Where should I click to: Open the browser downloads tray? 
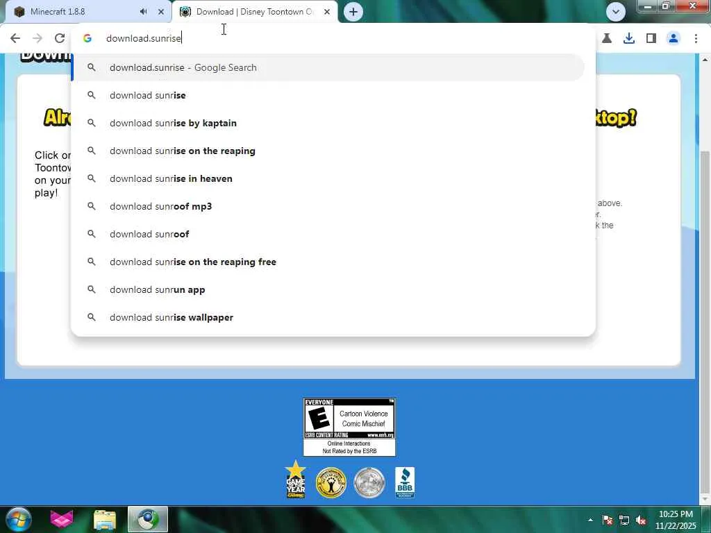629,39
